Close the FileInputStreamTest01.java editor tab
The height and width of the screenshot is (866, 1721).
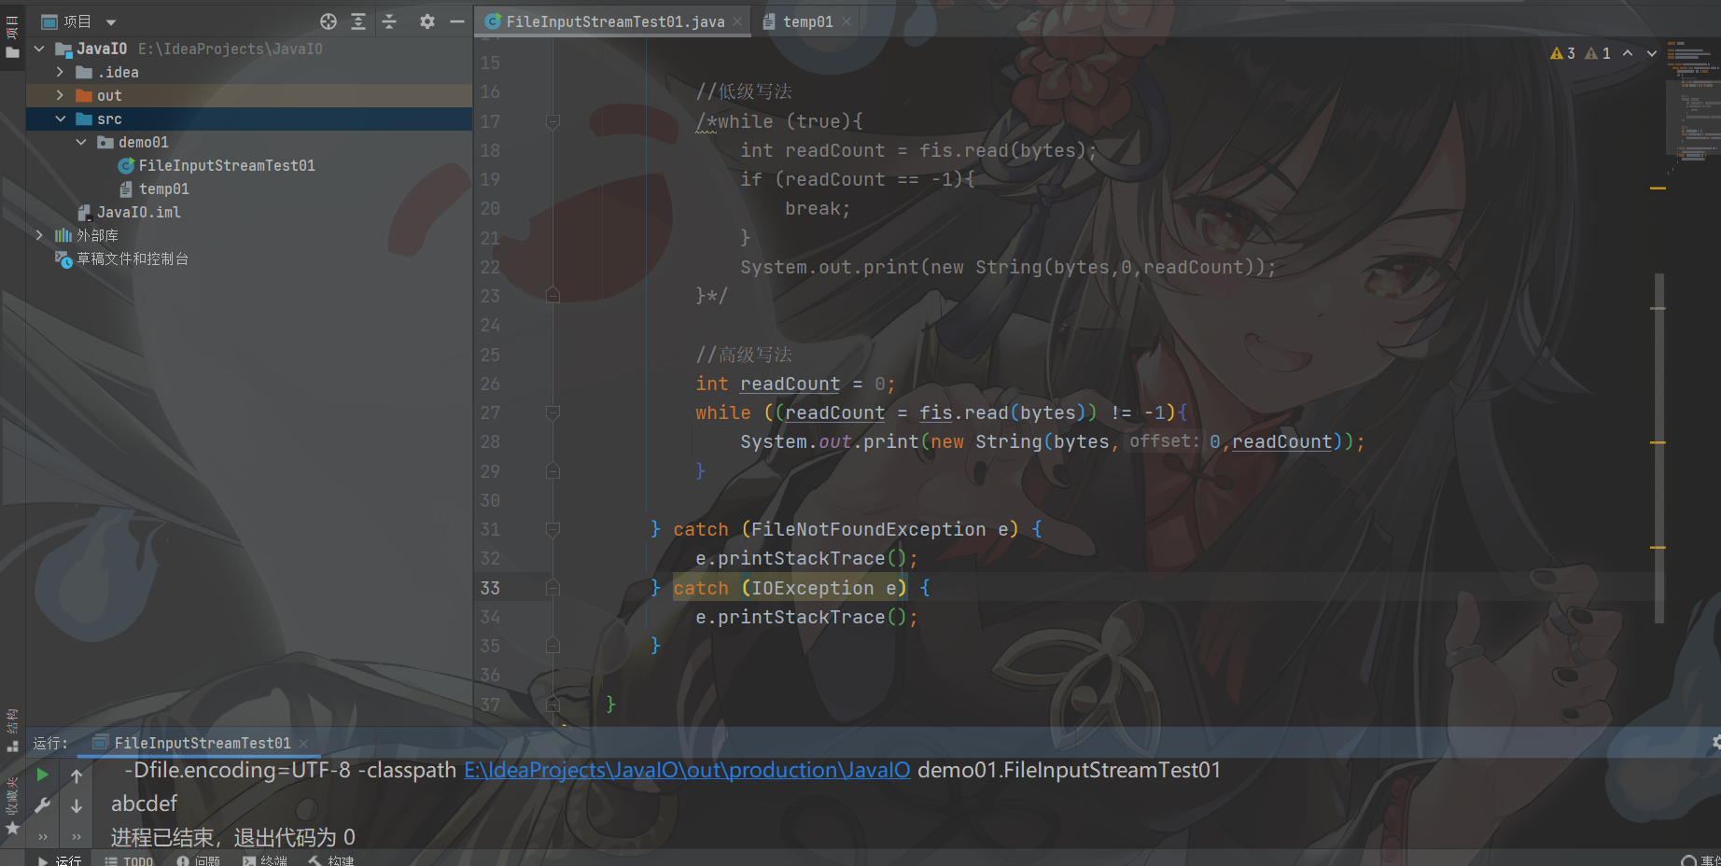(737, 21)
